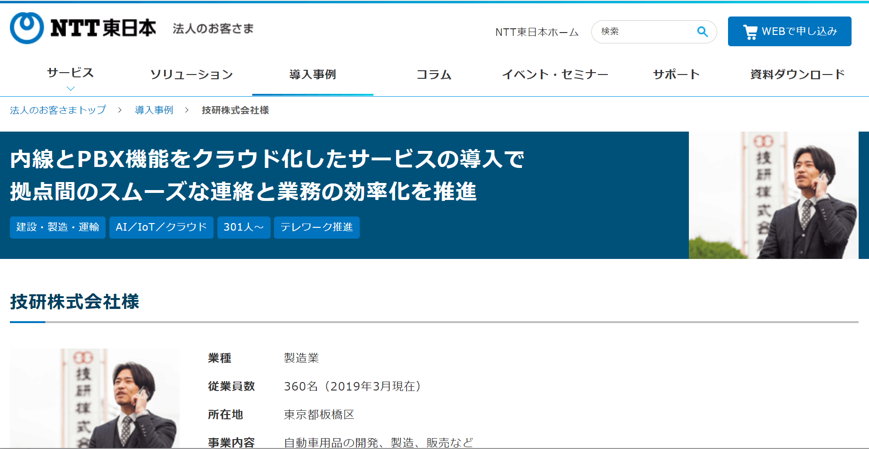Expand the サービス menu chevron

[x=71, y=88]
